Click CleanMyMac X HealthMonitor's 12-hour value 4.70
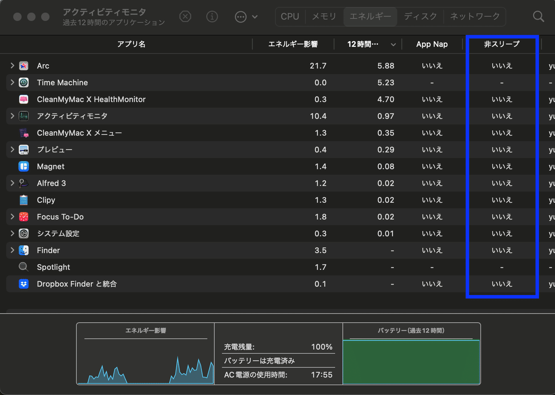Image resolution: width=555 pixels, height=395 pixels. point(386,99)
